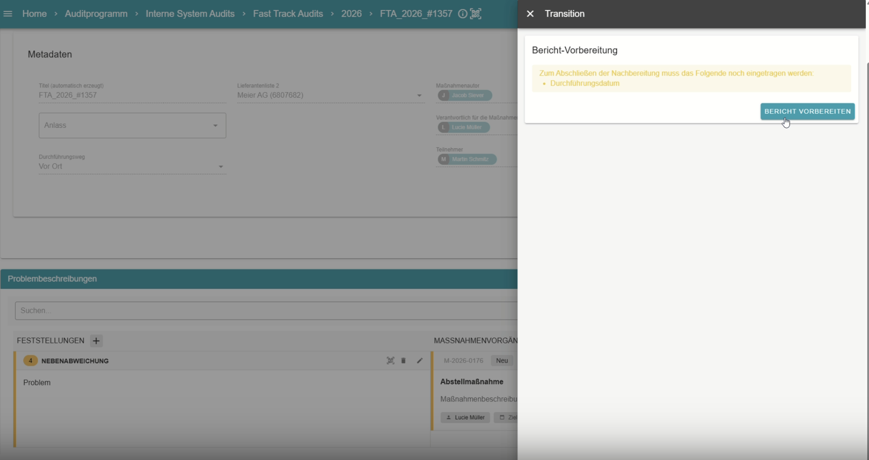The height and width of the screenshot is (460, 869).
Task: Open the Anlass dropdown
Action: [133, 125]
